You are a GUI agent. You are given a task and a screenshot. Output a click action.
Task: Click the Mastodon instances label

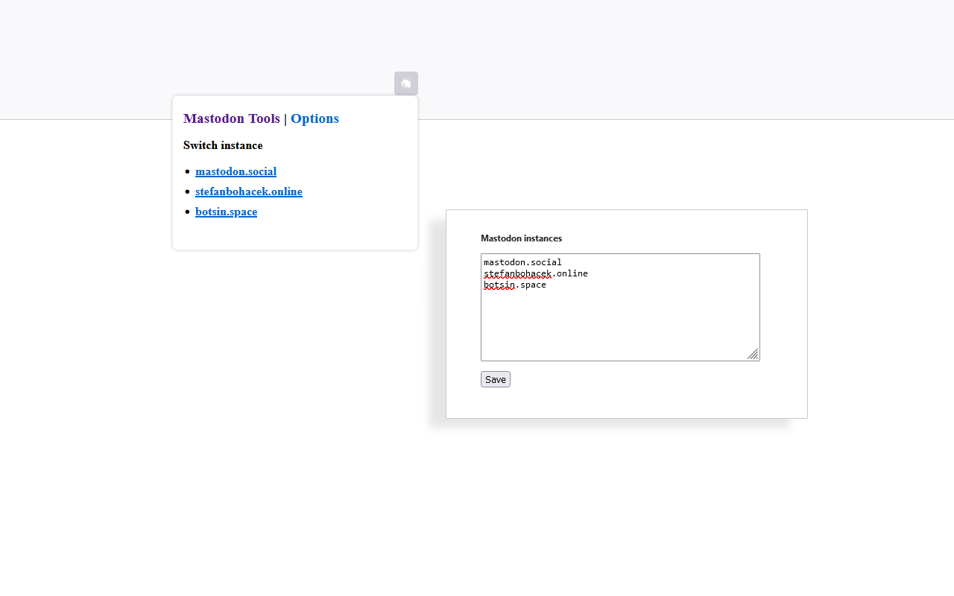521,238
